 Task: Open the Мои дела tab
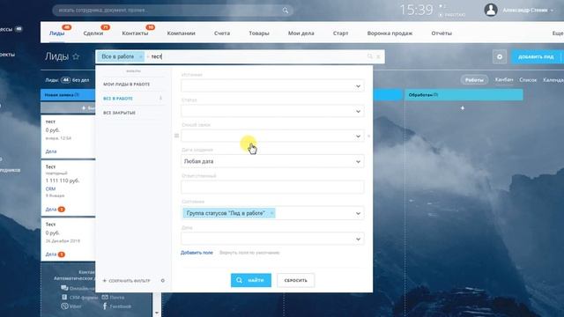[x=301, y=33]
